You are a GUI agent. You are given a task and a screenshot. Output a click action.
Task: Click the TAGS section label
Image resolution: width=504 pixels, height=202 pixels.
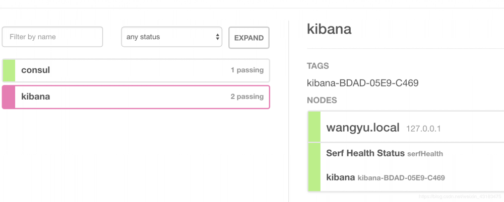click(318, 66)
